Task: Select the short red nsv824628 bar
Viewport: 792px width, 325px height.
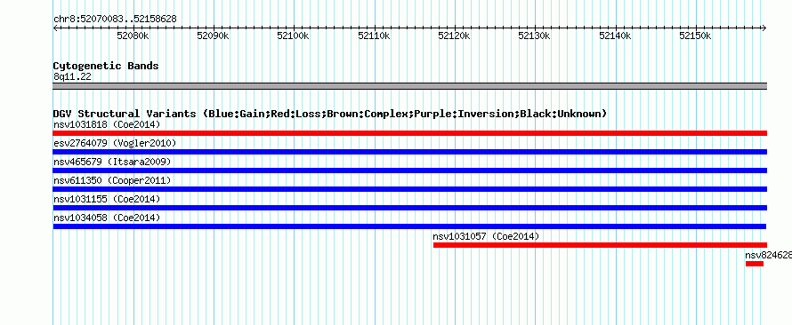Action: 755,264
